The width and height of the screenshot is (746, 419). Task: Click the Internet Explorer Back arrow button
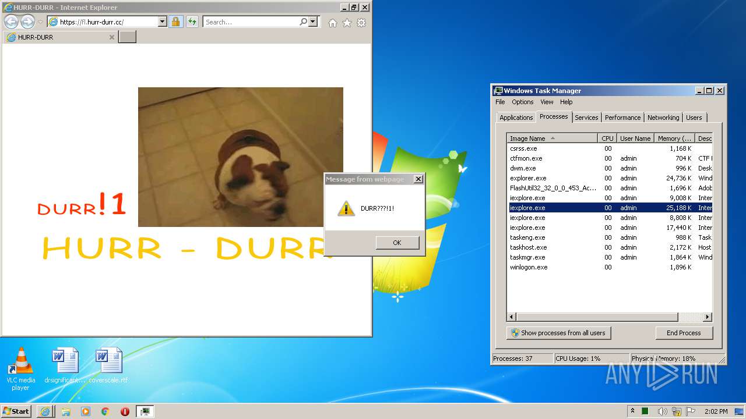coord(11,22)
